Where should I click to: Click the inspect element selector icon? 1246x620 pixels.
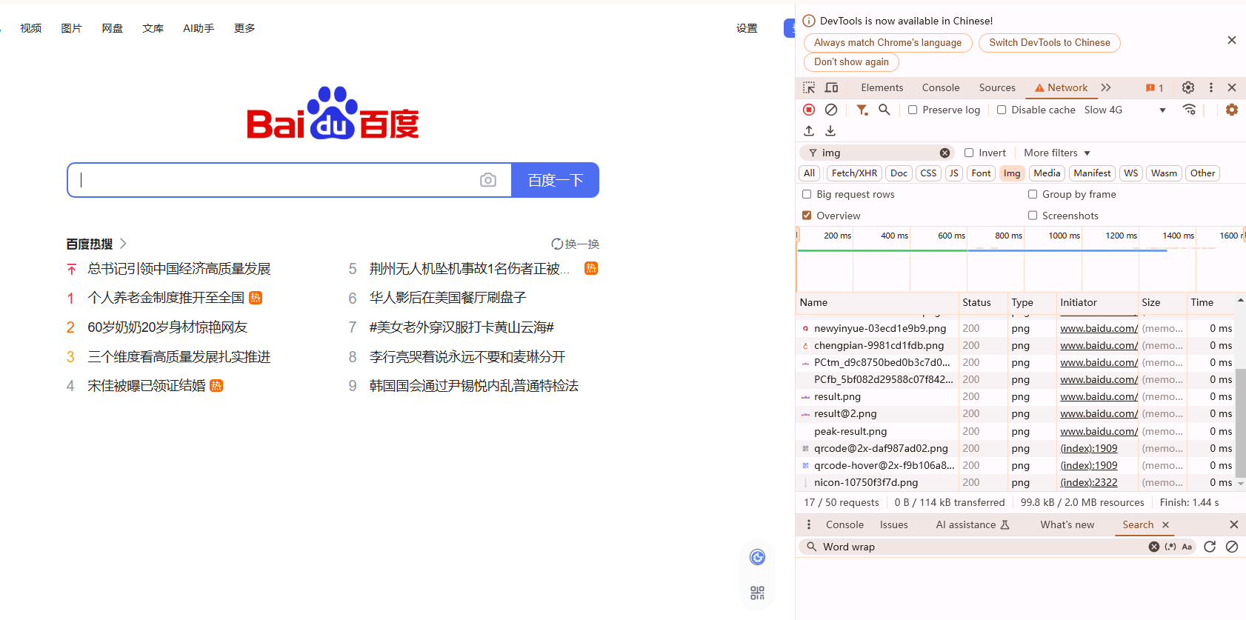[x=809, y=87]
